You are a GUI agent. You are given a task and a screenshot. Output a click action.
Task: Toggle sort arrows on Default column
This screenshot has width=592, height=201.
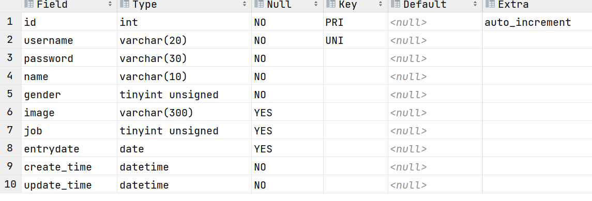(475, 4)
